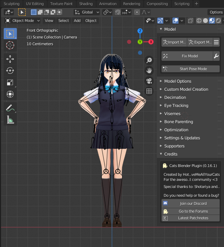Switch to the Scripting workspace tab
Viewport: 224px width, 247px height.
pyautogui.click(x=182, y=4)
